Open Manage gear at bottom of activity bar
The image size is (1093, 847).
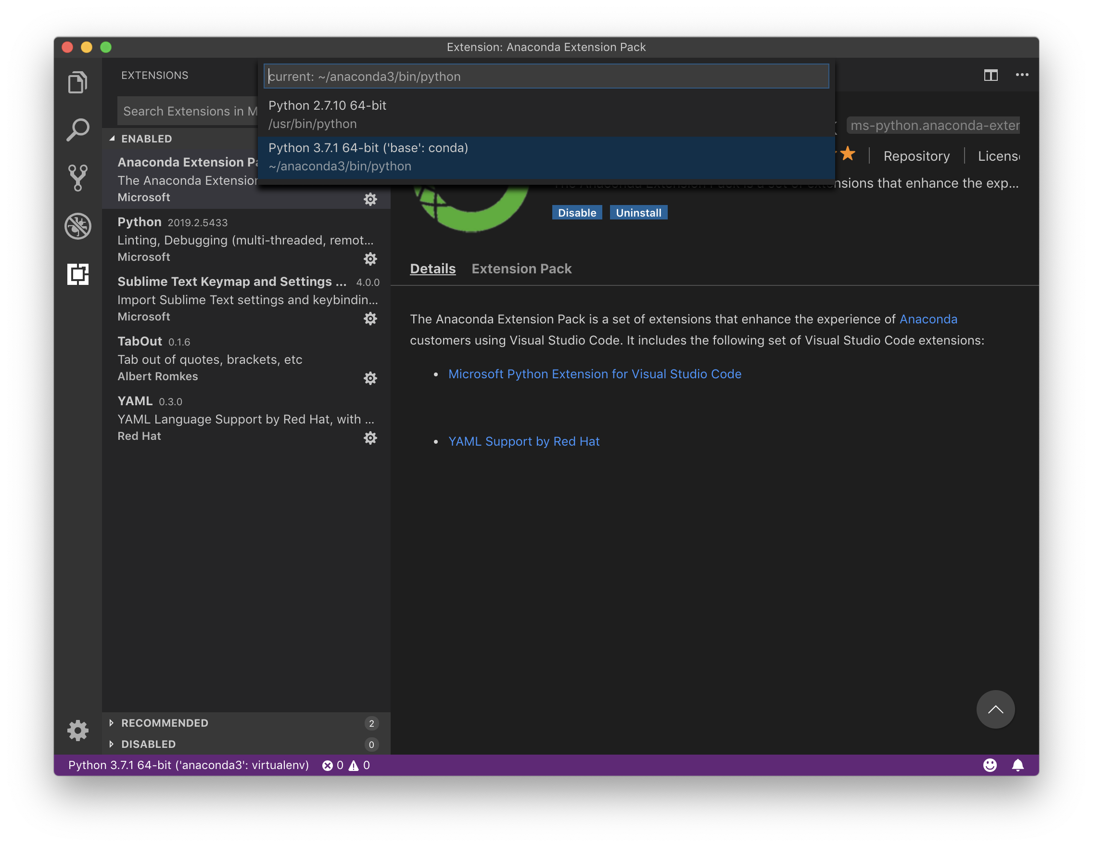pyautogui.click(x=77, y=731)
